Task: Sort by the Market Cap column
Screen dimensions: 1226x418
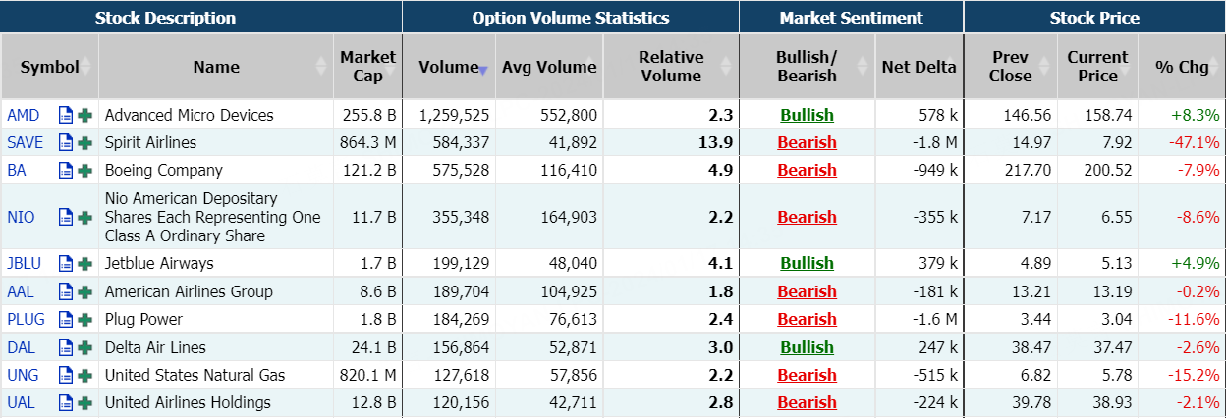Action: [367, 67]
